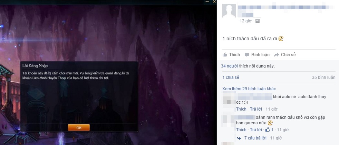Image resolution: width=339 pixels, height=145 pixels.
Task: Open the '12 giờ' post timestamp
Action: 245,21
